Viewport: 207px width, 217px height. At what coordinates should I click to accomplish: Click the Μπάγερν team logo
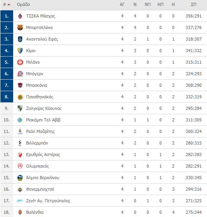(20, 74)
